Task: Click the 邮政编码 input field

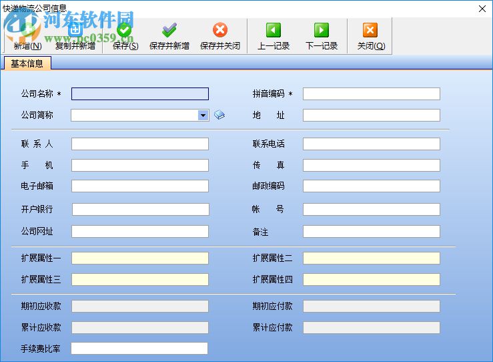Action: (x=372, y=186)
